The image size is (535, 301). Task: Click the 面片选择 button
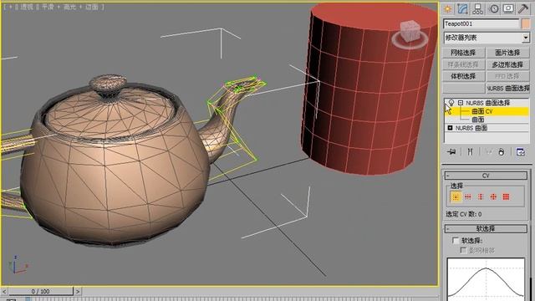(x=507, y=53)
